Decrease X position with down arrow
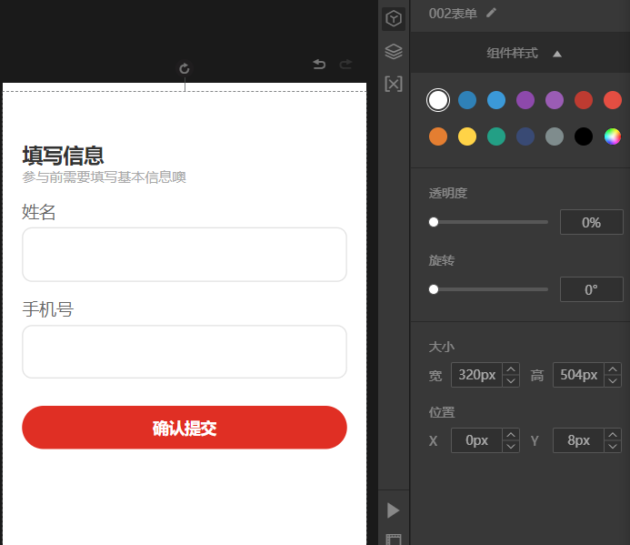Screen dimensions: 630x545 click(511, 447)
